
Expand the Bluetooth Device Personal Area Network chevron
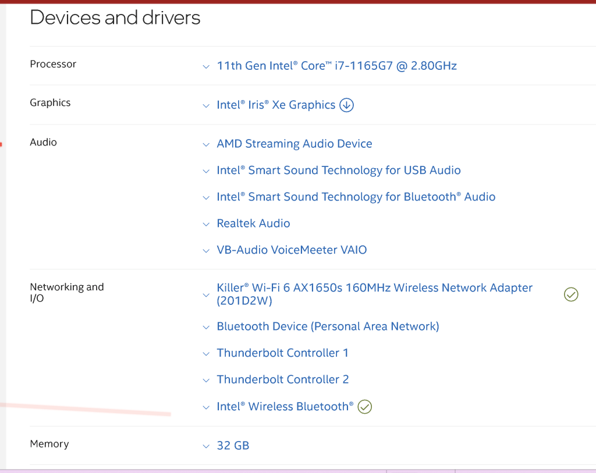coord(206,328)
